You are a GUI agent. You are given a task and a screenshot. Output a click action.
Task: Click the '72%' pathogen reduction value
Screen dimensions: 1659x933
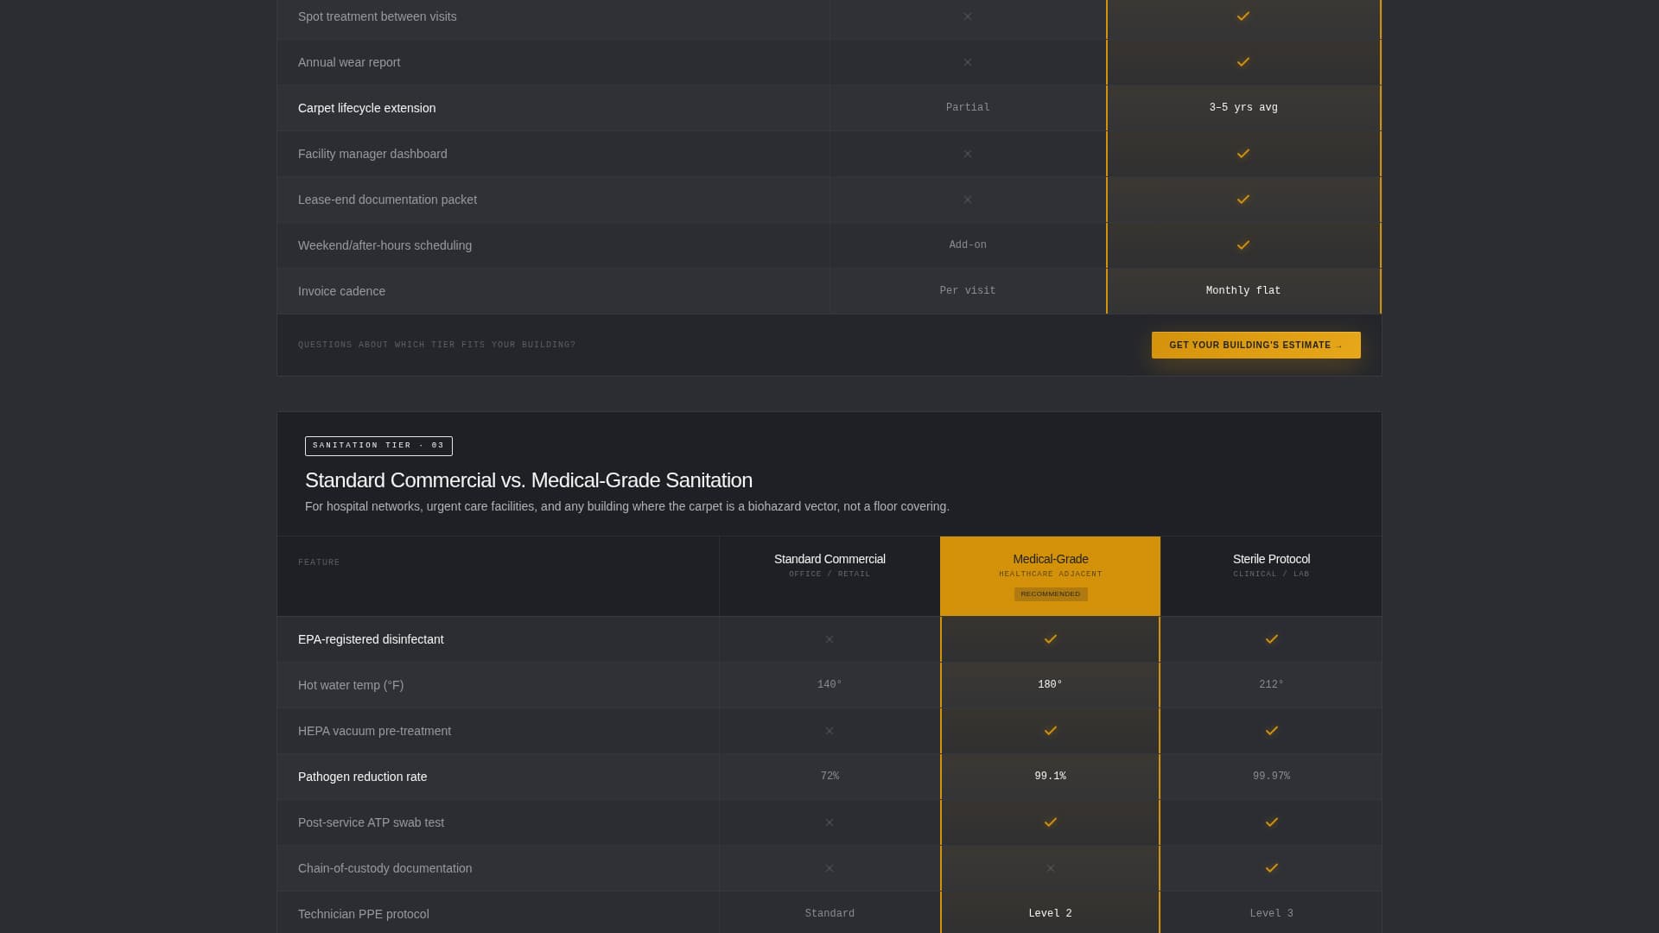coord(829,776)
